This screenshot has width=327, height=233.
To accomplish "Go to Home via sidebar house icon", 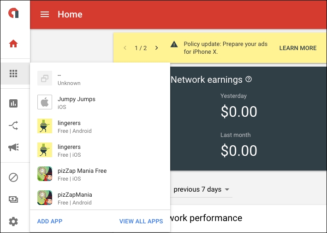I will [x=13, y=44].
